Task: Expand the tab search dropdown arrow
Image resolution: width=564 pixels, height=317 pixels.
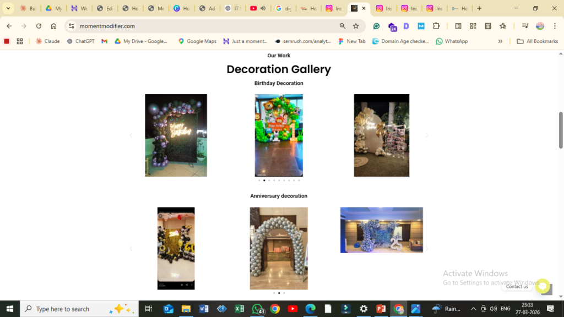Action: (x=8, y=8)
